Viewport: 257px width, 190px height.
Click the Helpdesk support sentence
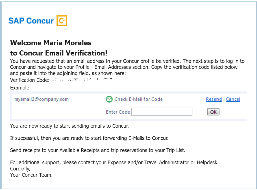coord(114,163)
